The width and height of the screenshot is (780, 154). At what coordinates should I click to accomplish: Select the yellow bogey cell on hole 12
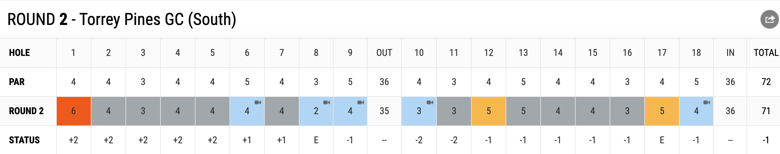pos(488,111)
